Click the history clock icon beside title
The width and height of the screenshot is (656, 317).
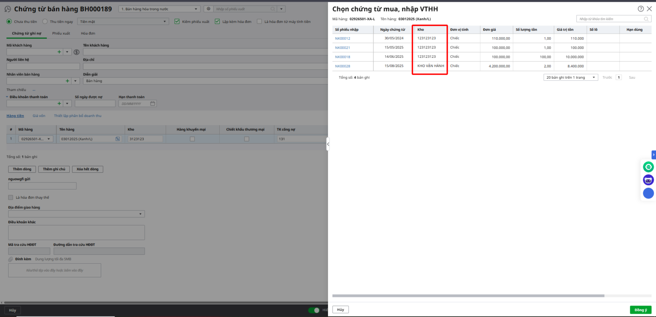tap(8, 9)
